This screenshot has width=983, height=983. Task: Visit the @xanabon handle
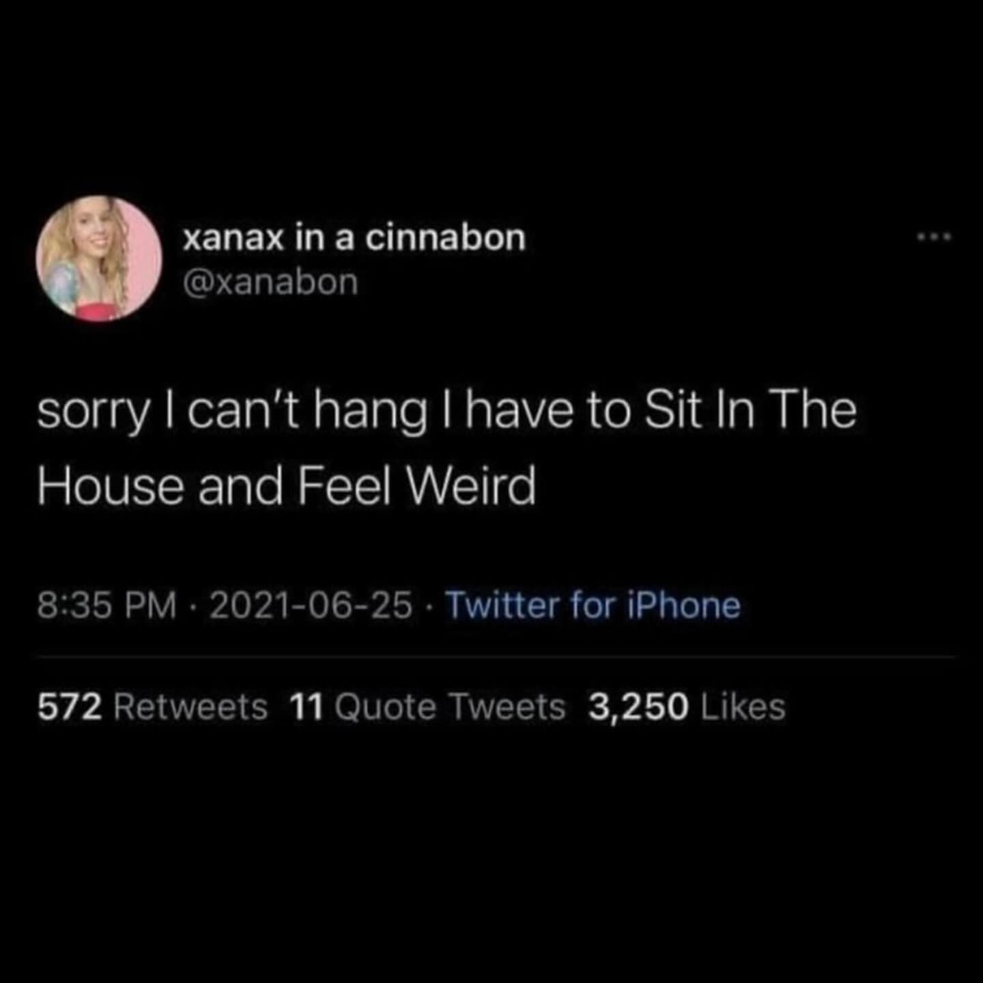coord(270,282)
